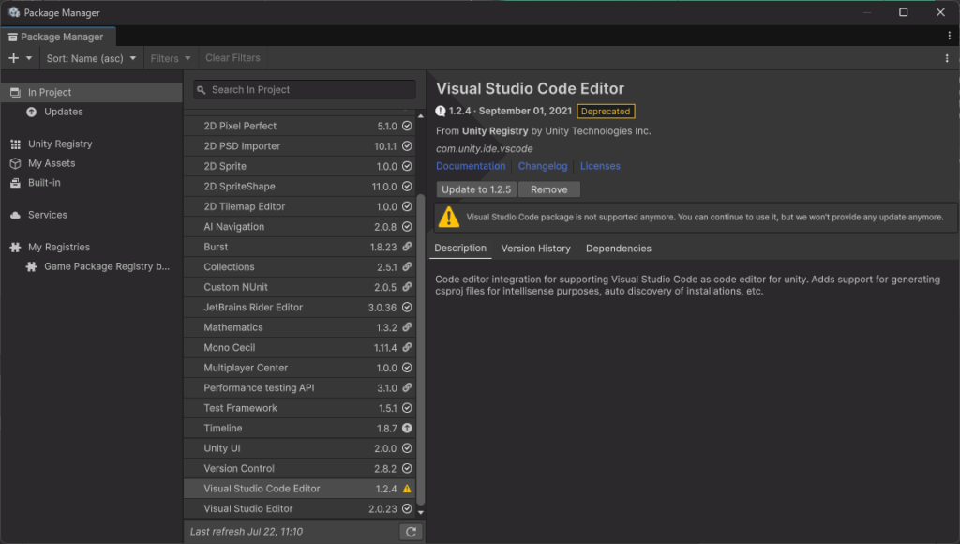Refresh the package list
Image resolution: width=960 pixels, height=544 pixels.
(411, 532)
